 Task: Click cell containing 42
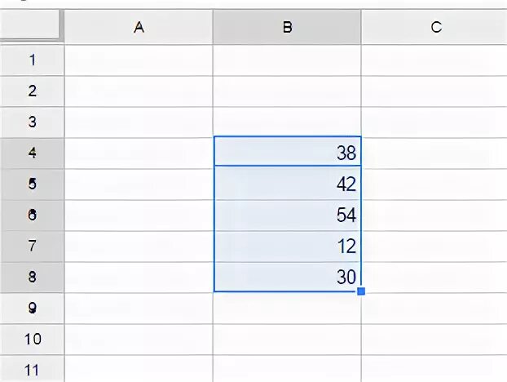point(288,183)
